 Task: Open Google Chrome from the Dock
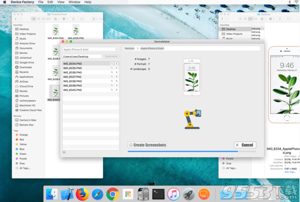coord(113,194)
